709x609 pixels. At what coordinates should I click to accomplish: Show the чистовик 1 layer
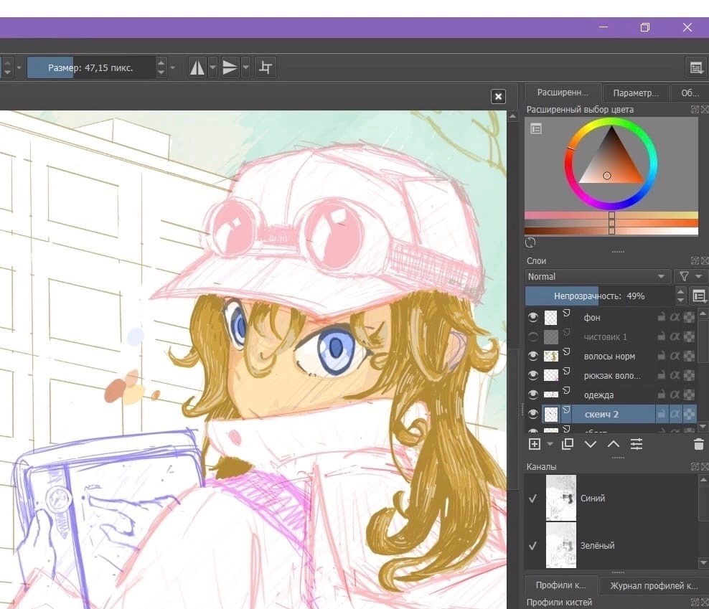(x=533, y=337)
